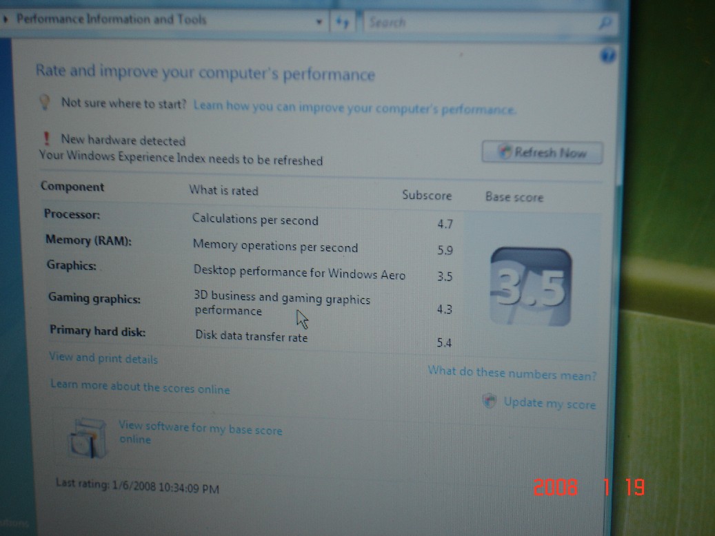Viewport: 715px width, 536px height.
Task: Click the Performance Information and Tools breadcrumb
Action: [111, 19]
